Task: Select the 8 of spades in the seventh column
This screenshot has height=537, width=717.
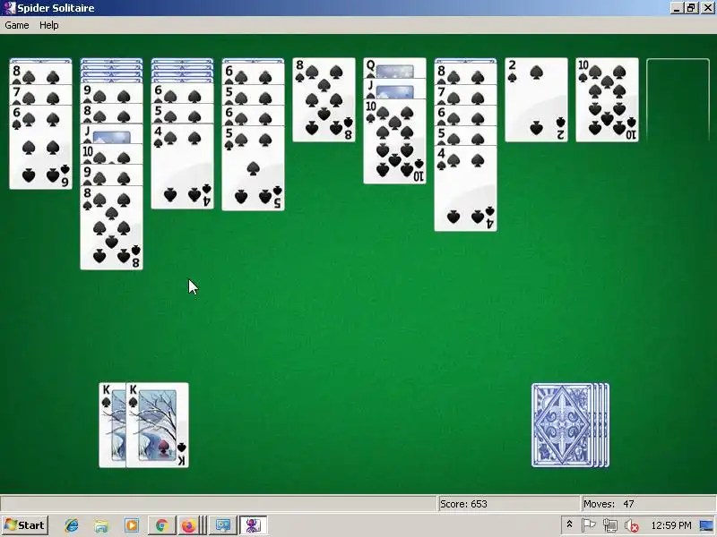Action: pyautogui.click(x=465, y=74)
